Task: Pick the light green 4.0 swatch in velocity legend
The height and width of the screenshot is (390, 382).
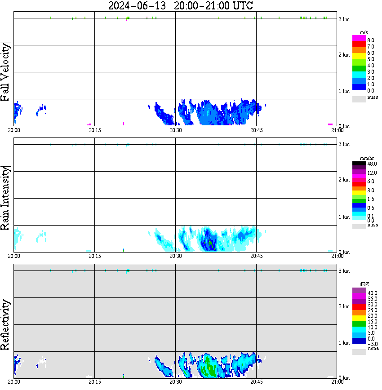Action: (359, 62)
